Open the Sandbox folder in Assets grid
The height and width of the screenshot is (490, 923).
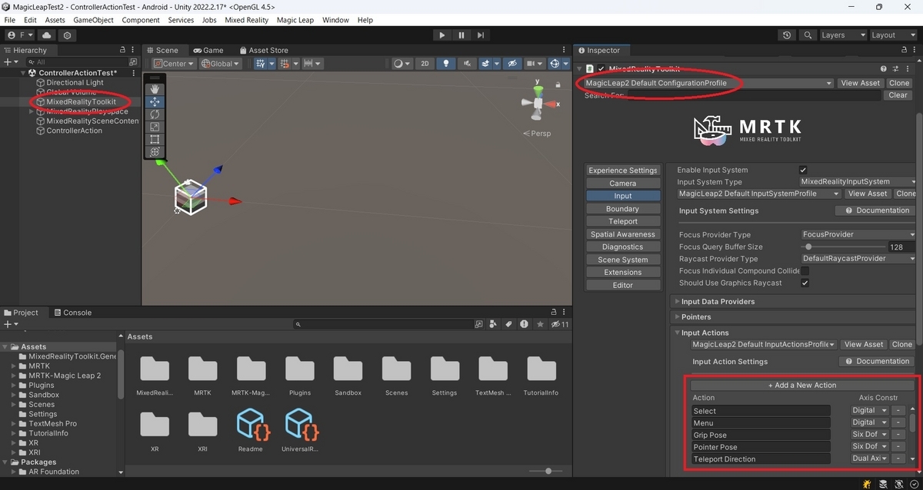(348, 376)
